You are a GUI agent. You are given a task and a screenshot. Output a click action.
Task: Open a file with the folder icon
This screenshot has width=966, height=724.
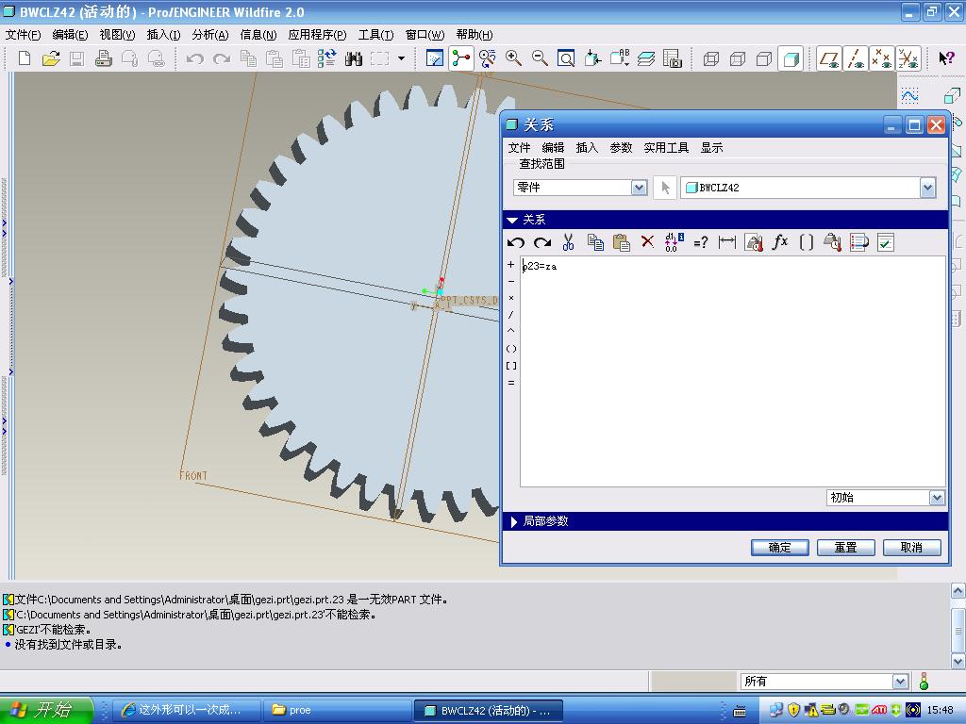[51, 58]
